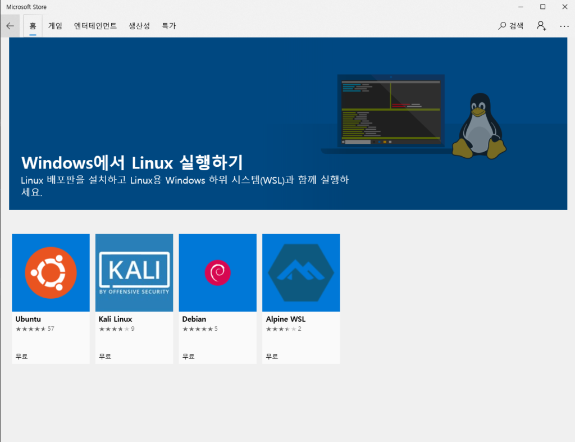
Task: Open the Alpine WSL mountain logo tile
Action: pos(301,272)
